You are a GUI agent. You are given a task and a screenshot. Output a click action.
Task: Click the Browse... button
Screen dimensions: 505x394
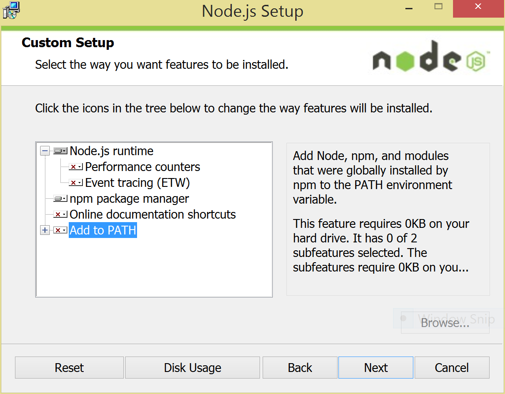(x=445, y=323)
